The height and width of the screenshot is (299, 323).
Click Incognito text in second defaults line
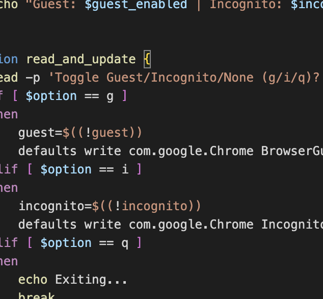(292, 225)
